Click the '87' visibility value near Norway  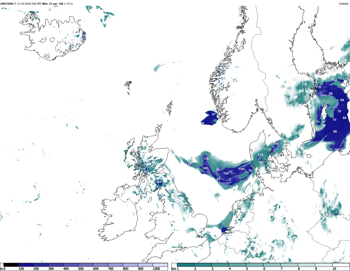(214, 115)
